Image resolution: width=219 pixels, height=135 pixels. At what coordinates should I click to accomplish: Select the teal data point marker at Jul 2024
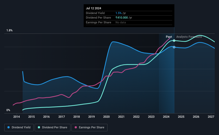pyautogui.click(x=174, y=41)
